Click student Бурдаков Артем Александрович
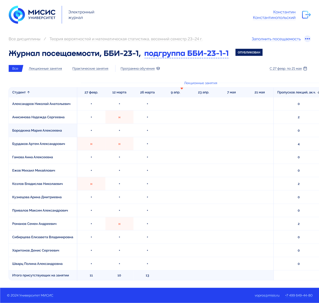Viewport: 319px width, 303px height. 38,144
